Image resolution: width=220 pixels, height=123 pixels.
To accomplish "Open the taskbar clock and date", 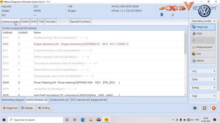I will 206,120.
